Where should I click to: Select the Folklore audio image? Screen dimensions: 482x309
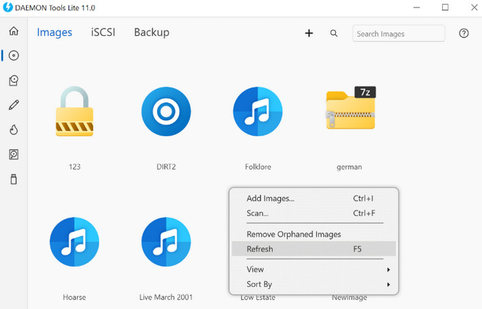tap(258, 111)
